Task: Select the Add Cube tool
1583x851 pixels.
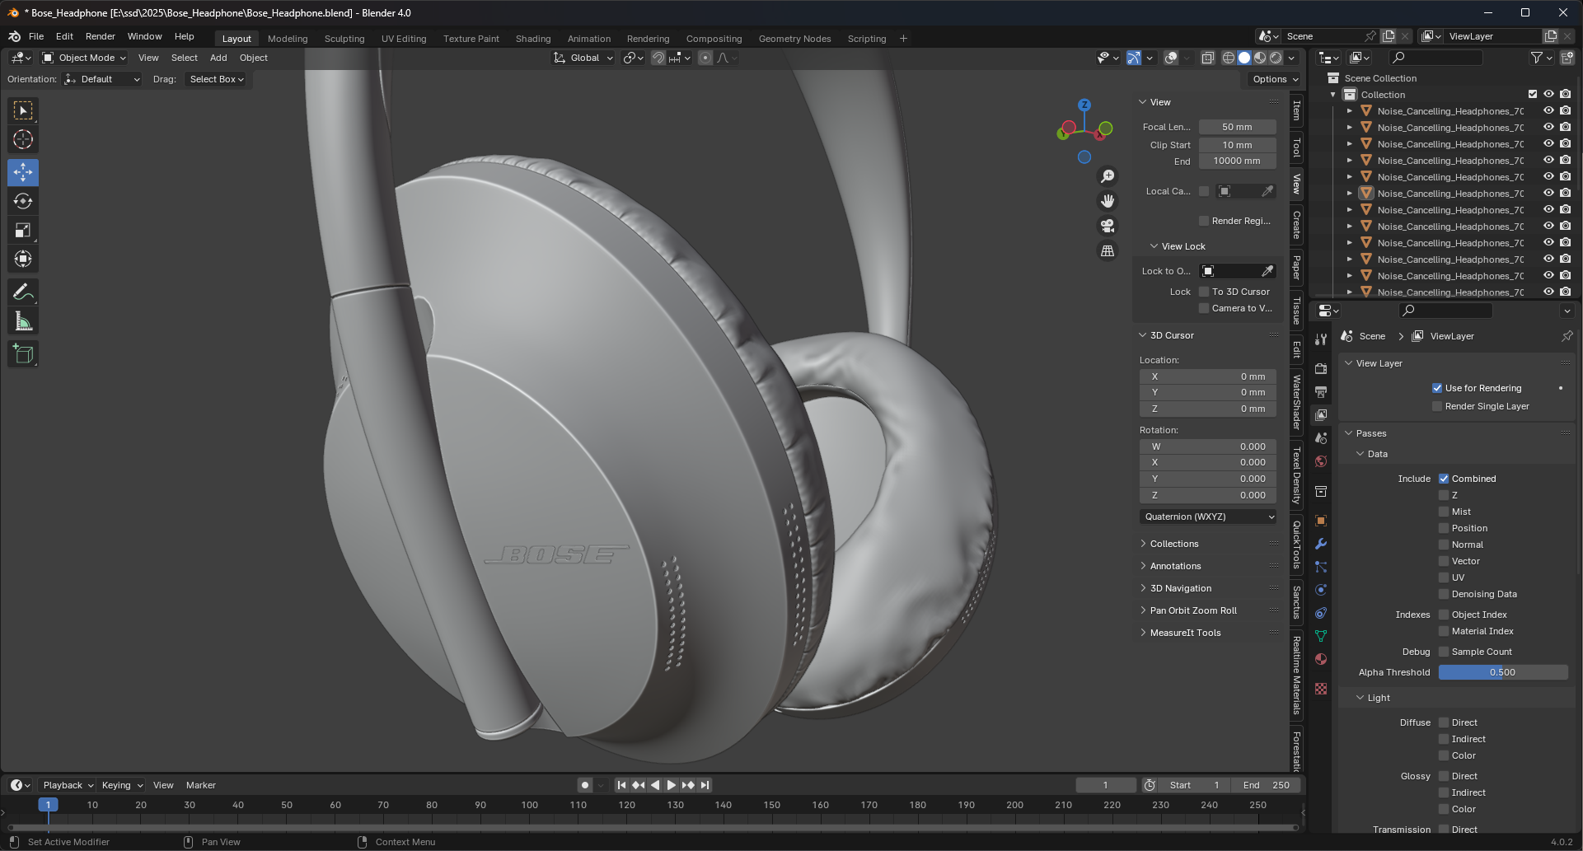Action: [x=23, y=354]
